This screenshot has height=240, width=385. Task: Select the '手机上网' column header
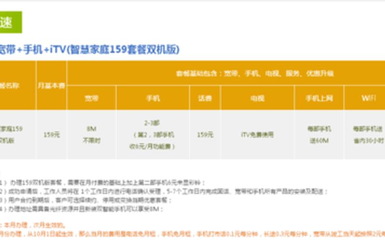[x=319, y=98]
